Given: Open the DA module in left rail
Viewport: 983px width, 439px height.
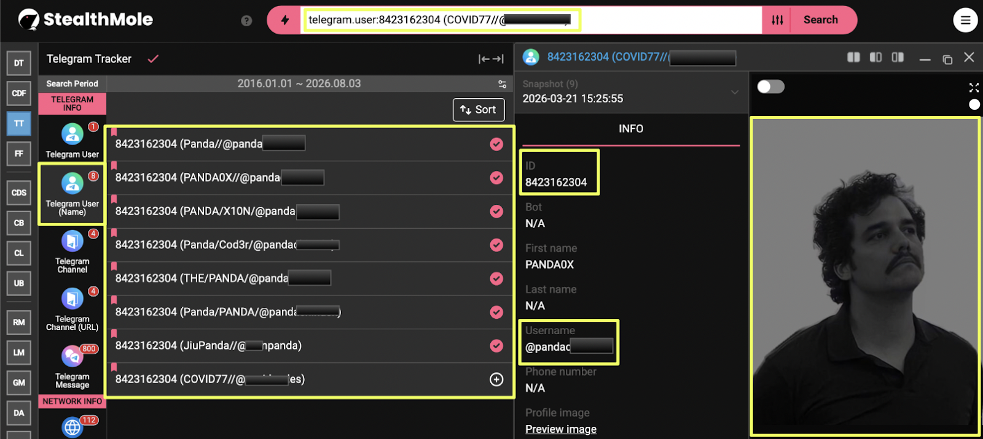Looking at the screenshot, I should pos(19,413).
